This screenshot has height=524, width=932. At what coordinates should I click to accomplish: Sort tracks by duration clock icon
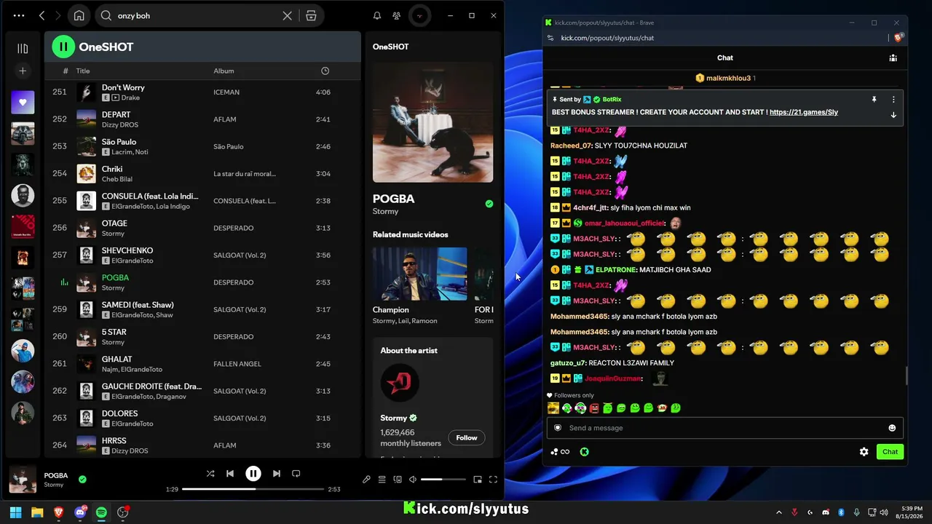pos(325,71)
